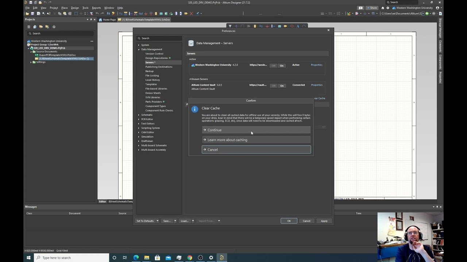This screenshot has height=262, width=467.
Task: Click Preferences search field
Action: tap(159, 38)
